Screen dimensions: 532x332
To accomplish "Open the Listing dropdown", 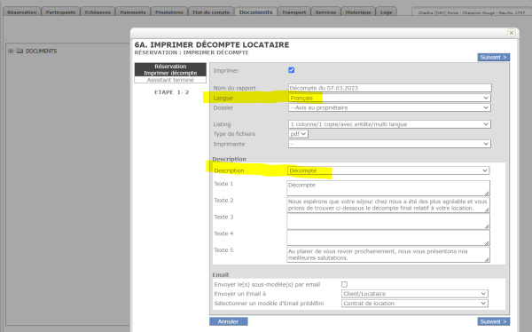I will [x=389, y=124].
